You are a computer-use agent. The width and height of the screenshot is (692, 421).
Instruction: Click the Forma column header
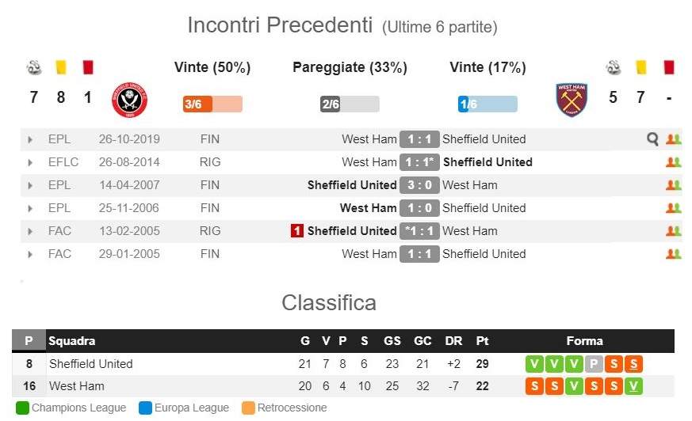coord(584,341)
